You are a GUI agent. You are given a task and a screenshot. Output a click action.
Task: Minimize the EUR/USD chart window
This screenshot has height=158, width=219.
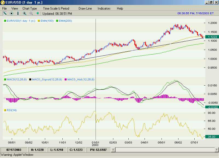click(x=207, y=2)
